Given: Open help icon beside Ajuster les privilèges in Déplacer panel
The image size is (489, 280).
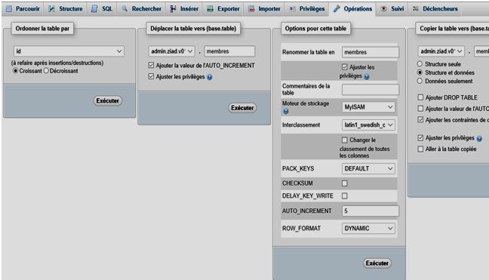Looking at the screenshot, I should click(210, 77).
